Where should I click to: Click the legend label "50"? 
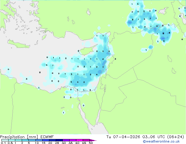91,143
